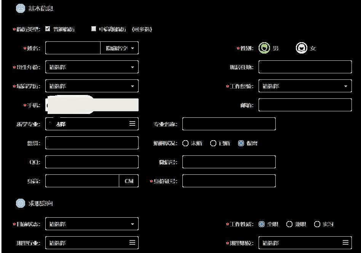Select 兼职 as the work type

(289, 224)
